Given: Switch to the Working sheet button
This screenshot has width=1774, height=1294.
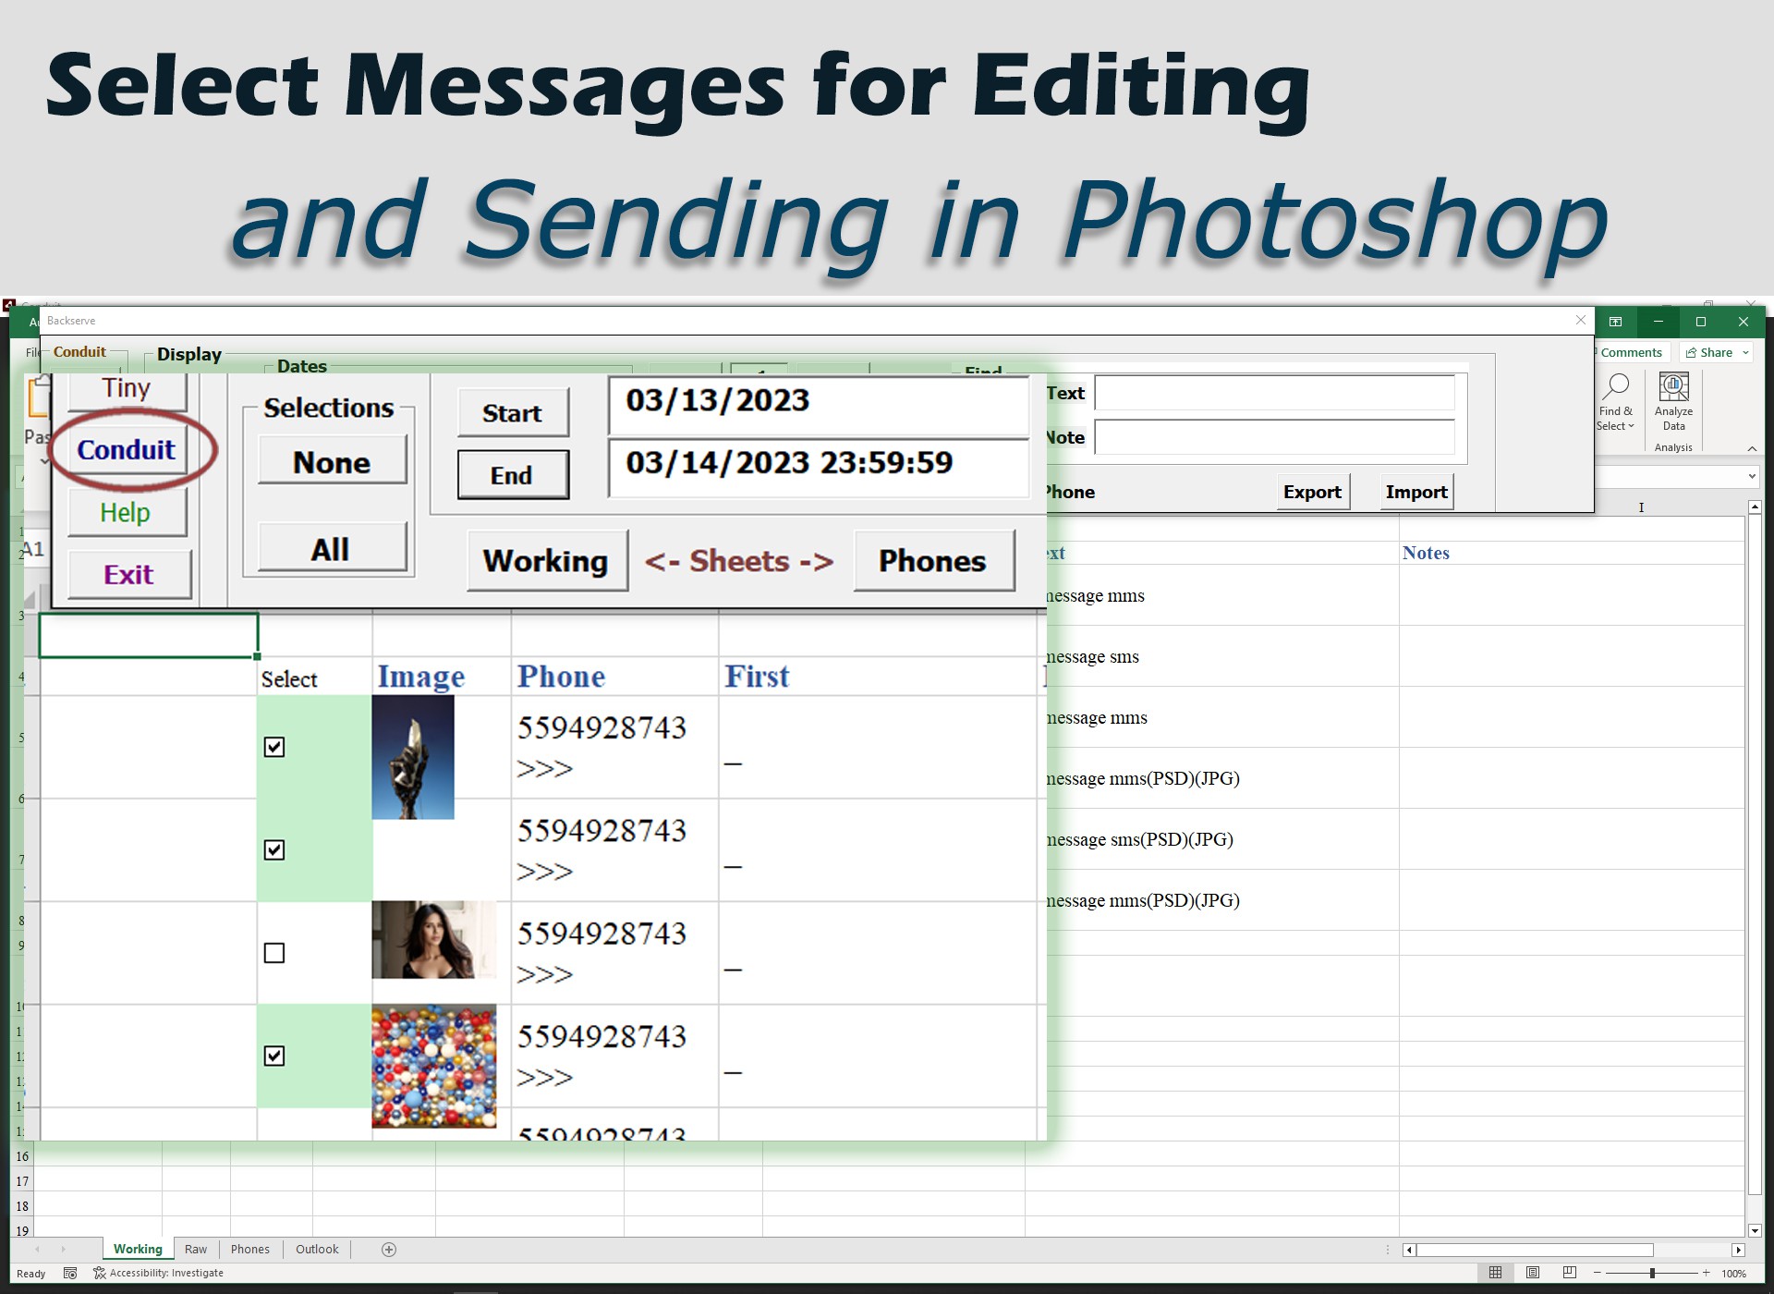Looking at the screenshot, I should [547, 561].
